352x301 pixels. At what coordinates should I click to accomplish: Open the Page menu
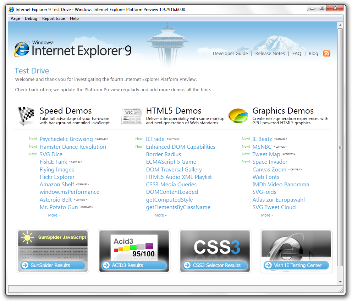click(x=15, y=18)
